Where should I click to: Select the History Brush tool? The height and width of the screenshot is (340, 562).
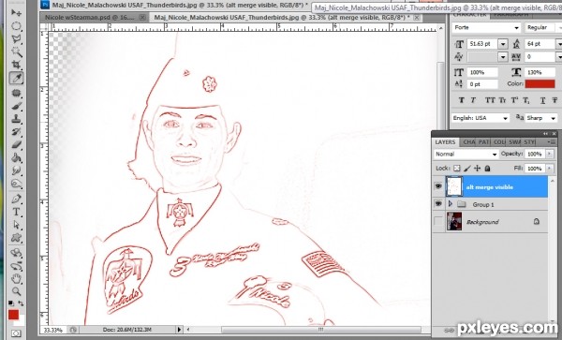click(x=16, y=132)
